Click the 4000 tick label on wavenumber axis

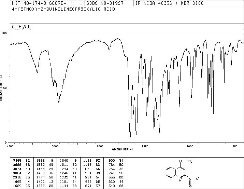[x=10, y=146]
